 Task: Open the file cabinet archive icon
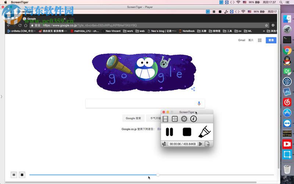tap(175, 119)
